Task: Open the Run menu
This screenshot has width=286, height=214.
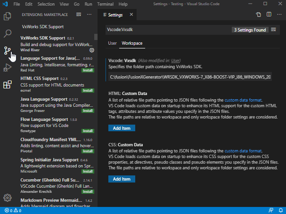Action: coord(88,4)
